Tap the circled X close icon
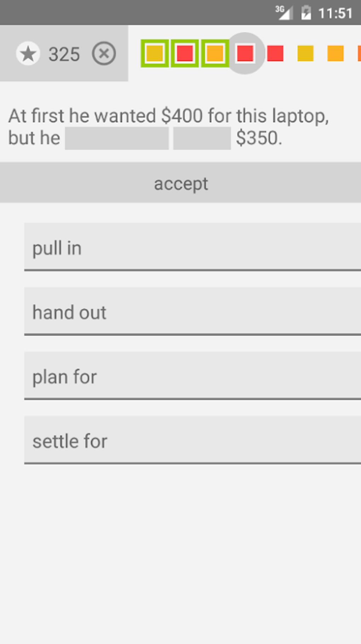361x644 pixels. tap(104, 54)
